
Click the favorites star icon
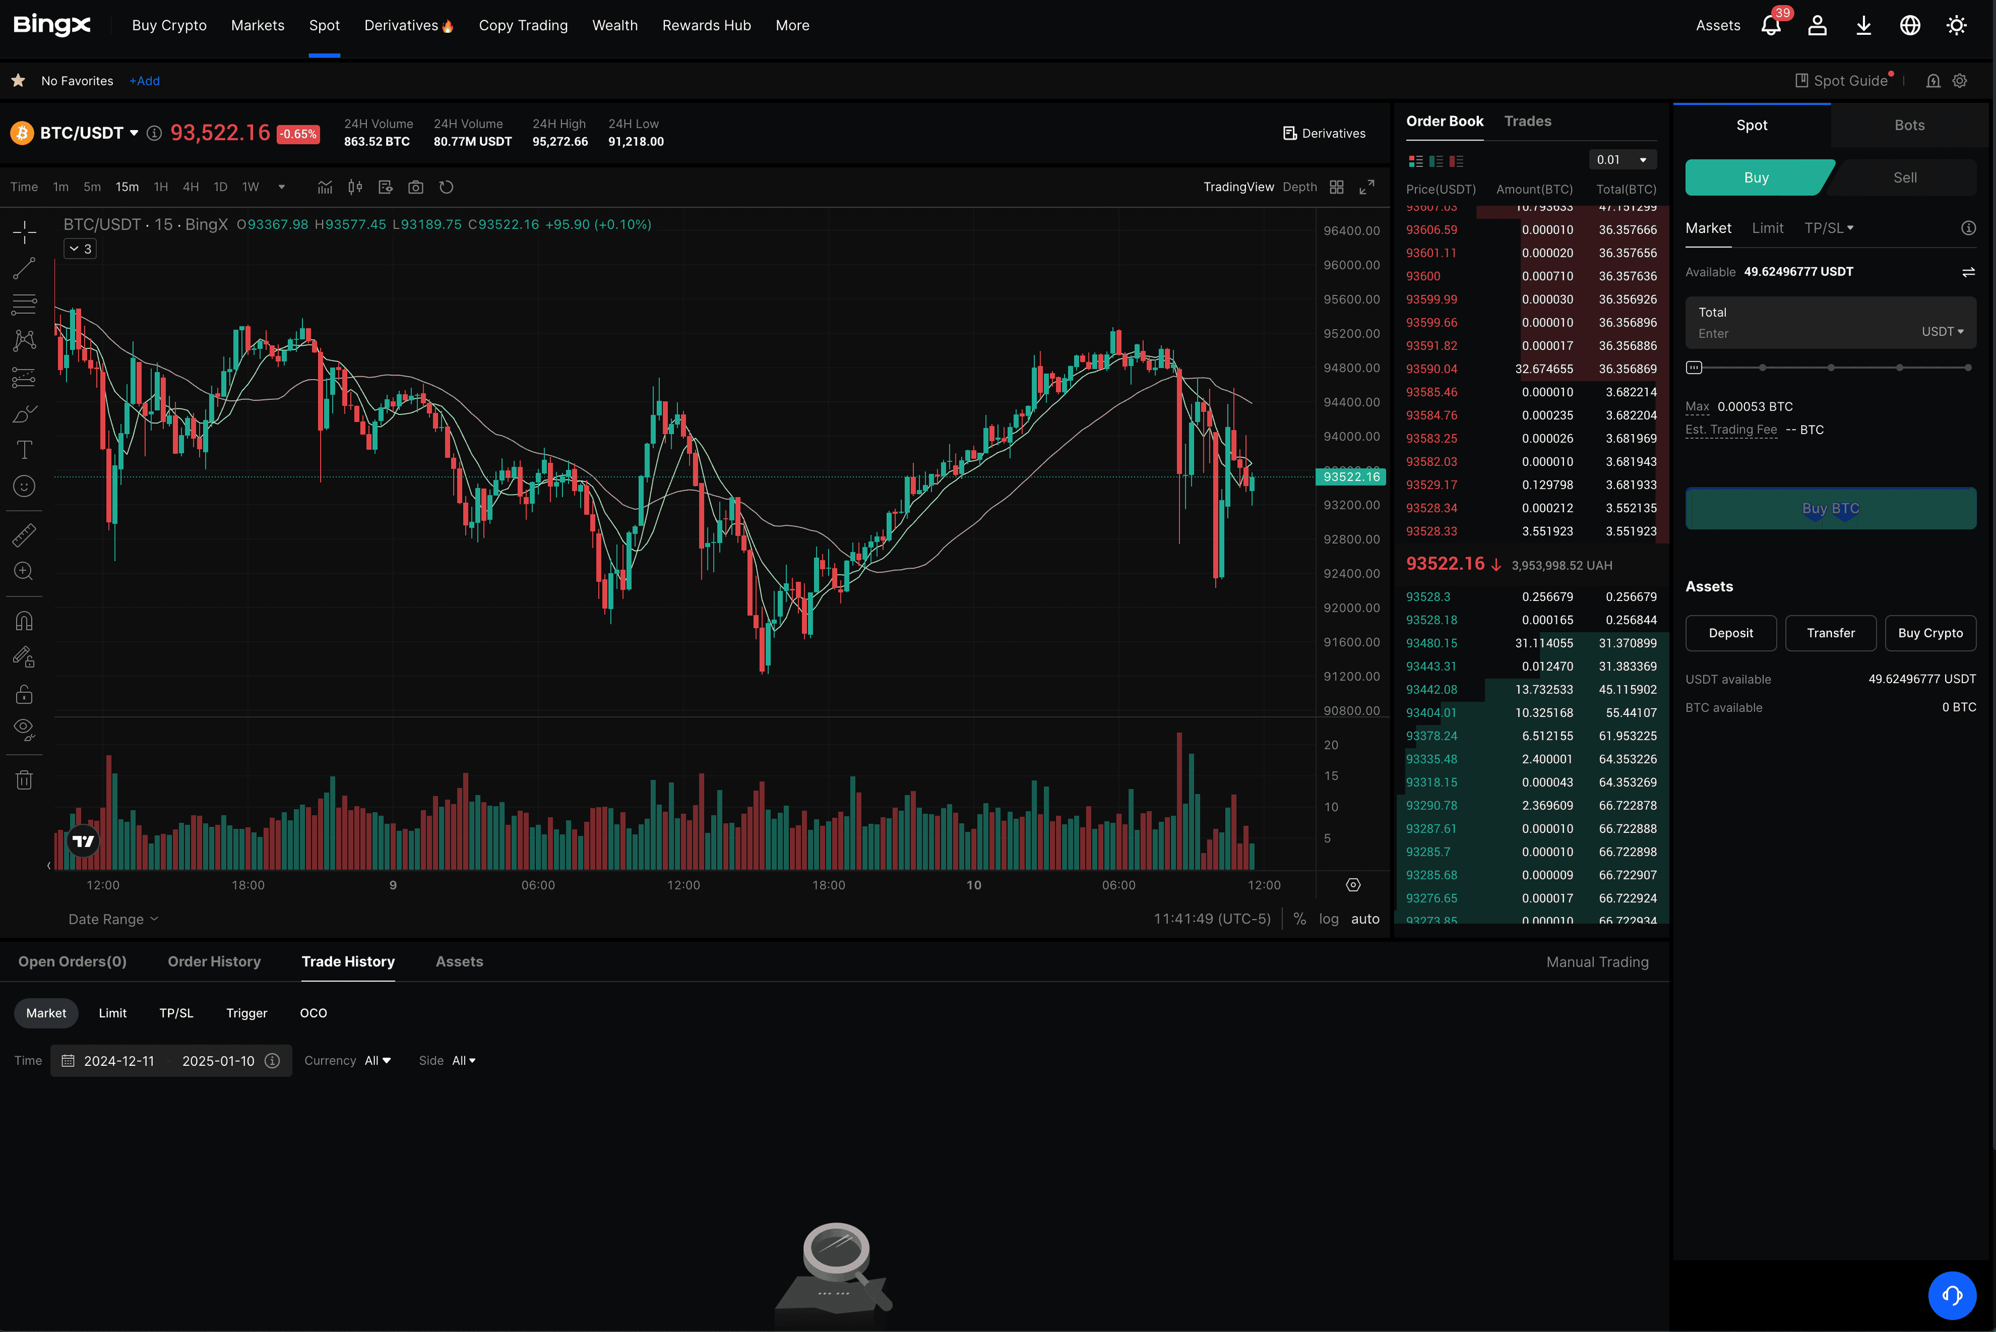coord(18,81)
